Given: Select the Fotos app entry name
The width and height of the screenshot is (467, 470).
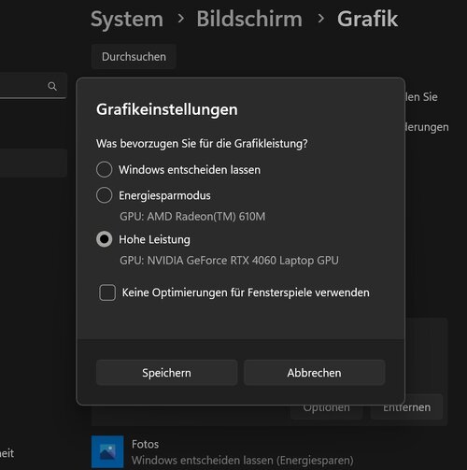Looking at the screenshot, I should [145, 444].
